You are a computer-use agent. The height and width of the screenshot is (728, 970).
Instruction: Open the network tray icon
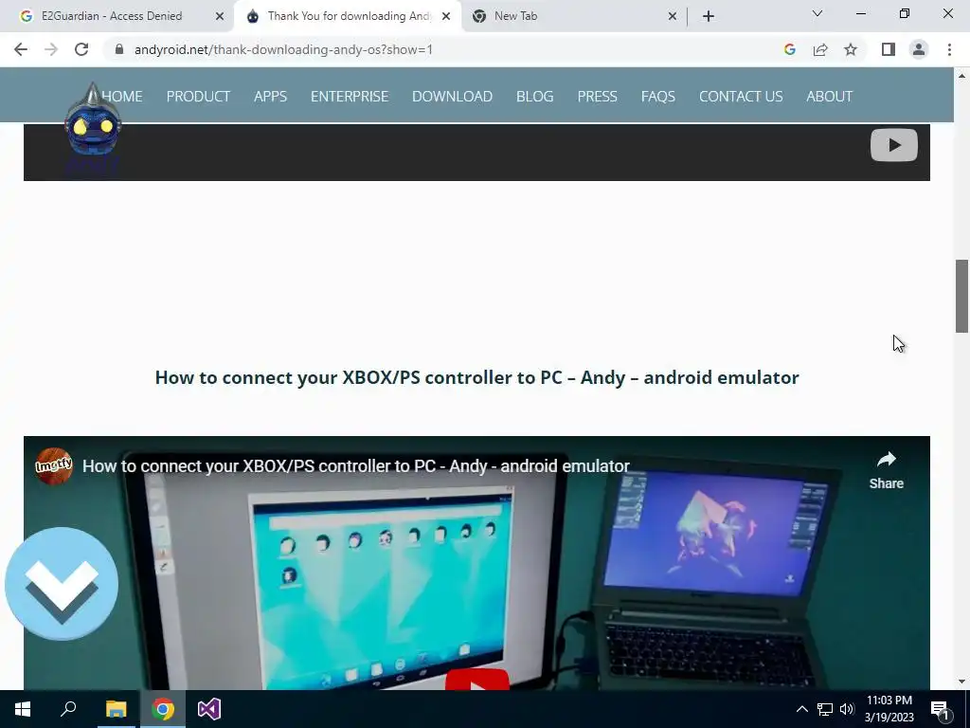825,709
